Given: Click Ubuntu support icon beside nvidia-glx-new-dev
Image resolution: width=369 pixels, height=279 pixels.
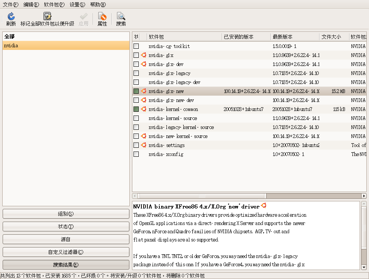Looking at the screenshot, I should click(144, 100).
